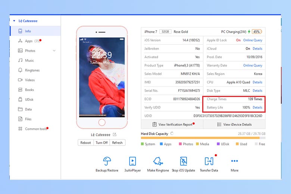Click Stop iOS Update icon
The image size is (291, 194).
point(183,161)
